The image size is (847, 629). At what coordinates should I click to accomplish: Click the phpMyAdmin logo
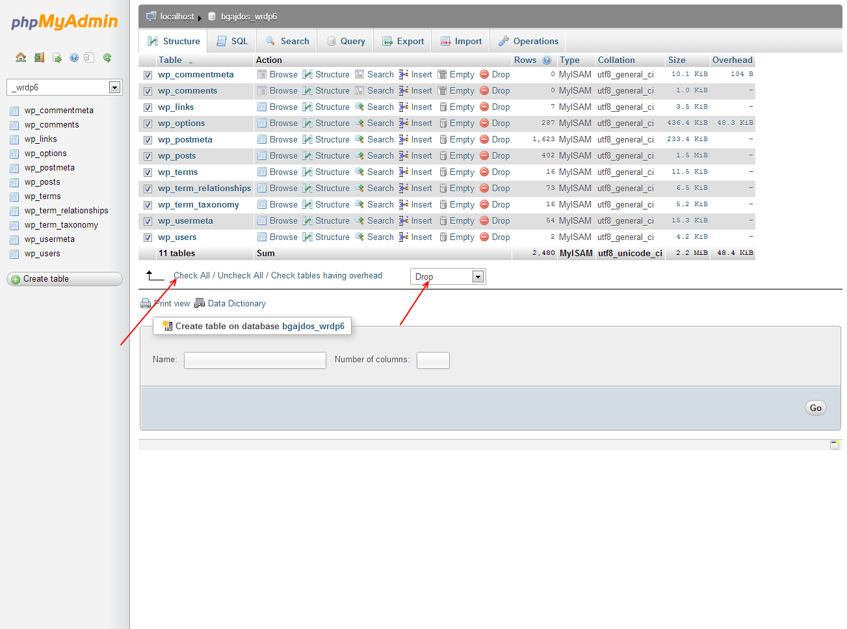64,22
